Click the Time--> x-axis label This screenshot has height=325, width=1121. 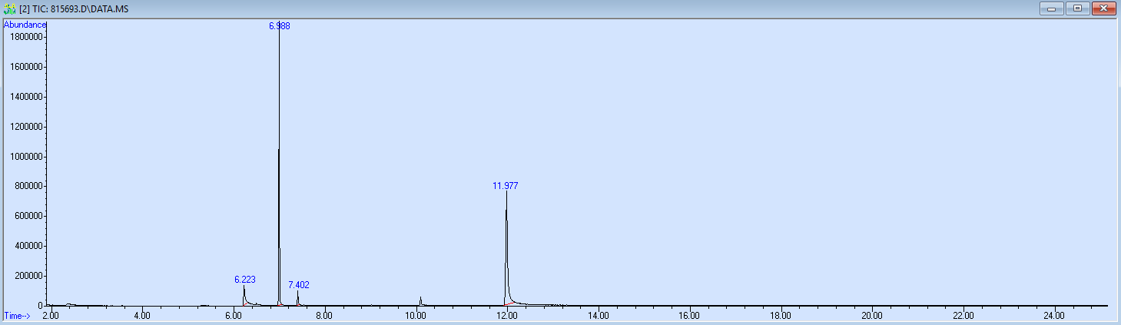(18, 316)
